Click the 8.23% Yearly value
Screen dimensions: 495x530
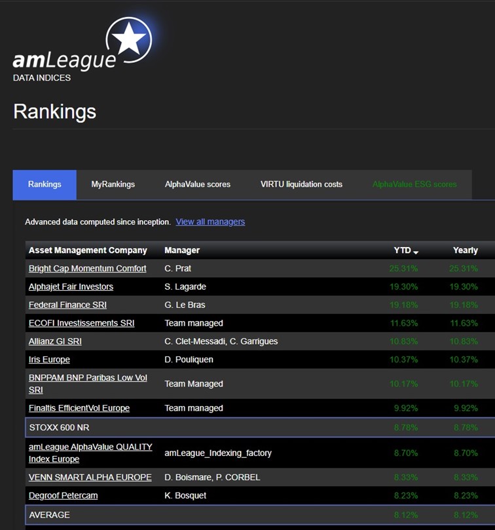click(x=466, y=496)
